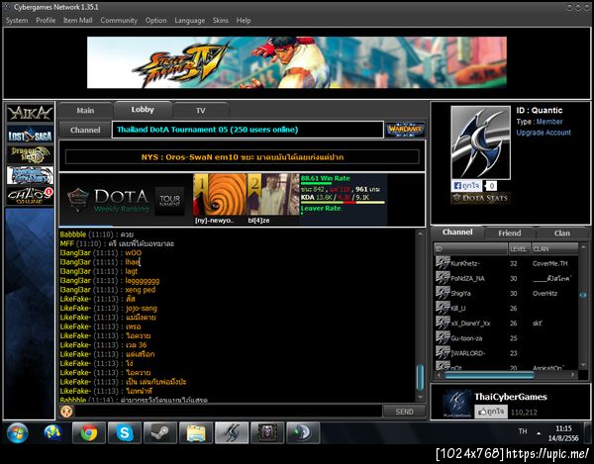Click the Thailand DotA Tournament 05 channel field
The height and width of the screenshot is (464, 594).
pyautogui.click(x=247, y=130)
